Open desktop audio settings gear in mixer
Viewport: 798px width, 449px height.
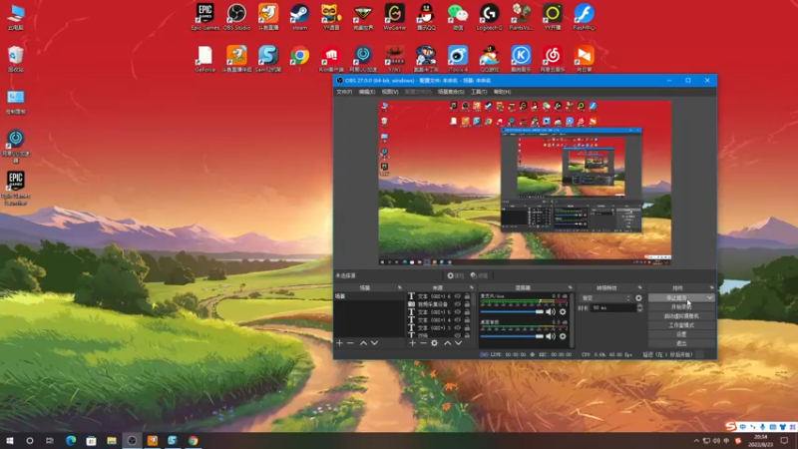(563, 336)
